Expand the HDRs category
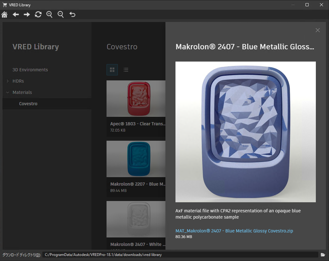The width and height of the screenshot is (329, 261). click(7, 81)
